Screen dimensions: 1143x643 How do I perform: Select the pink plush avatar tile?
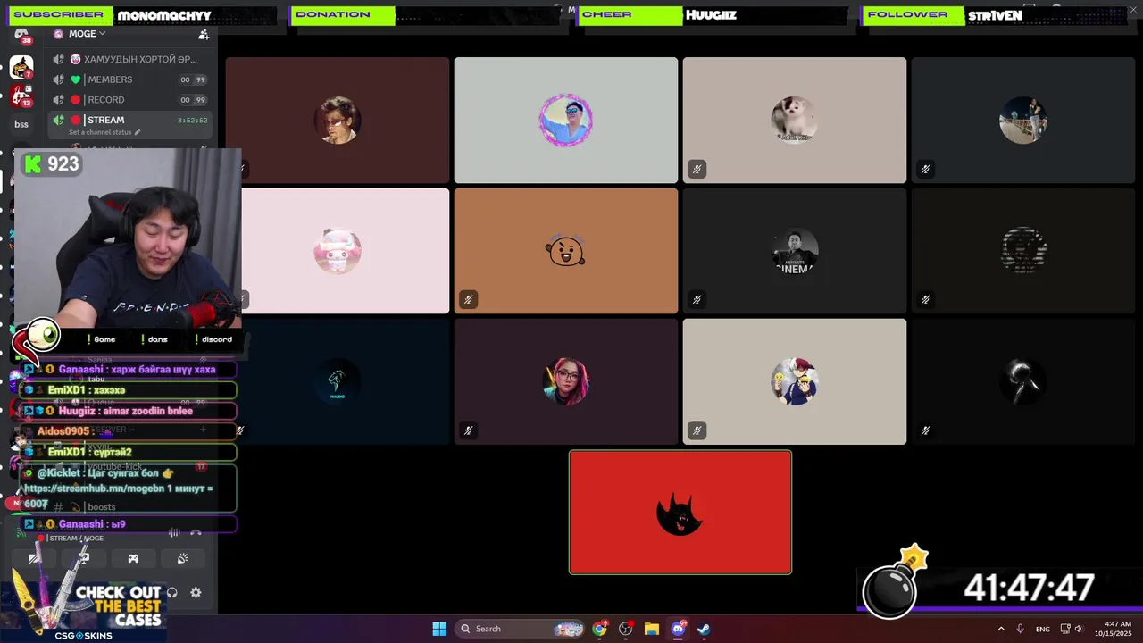(x=337, y=251)
